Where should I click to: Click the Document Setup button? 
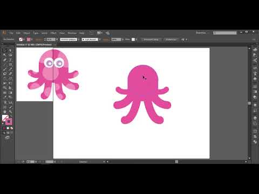coord(151,39)
